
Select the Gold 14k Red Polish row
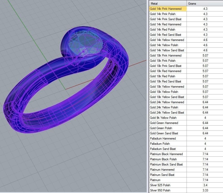coord(186,30)
